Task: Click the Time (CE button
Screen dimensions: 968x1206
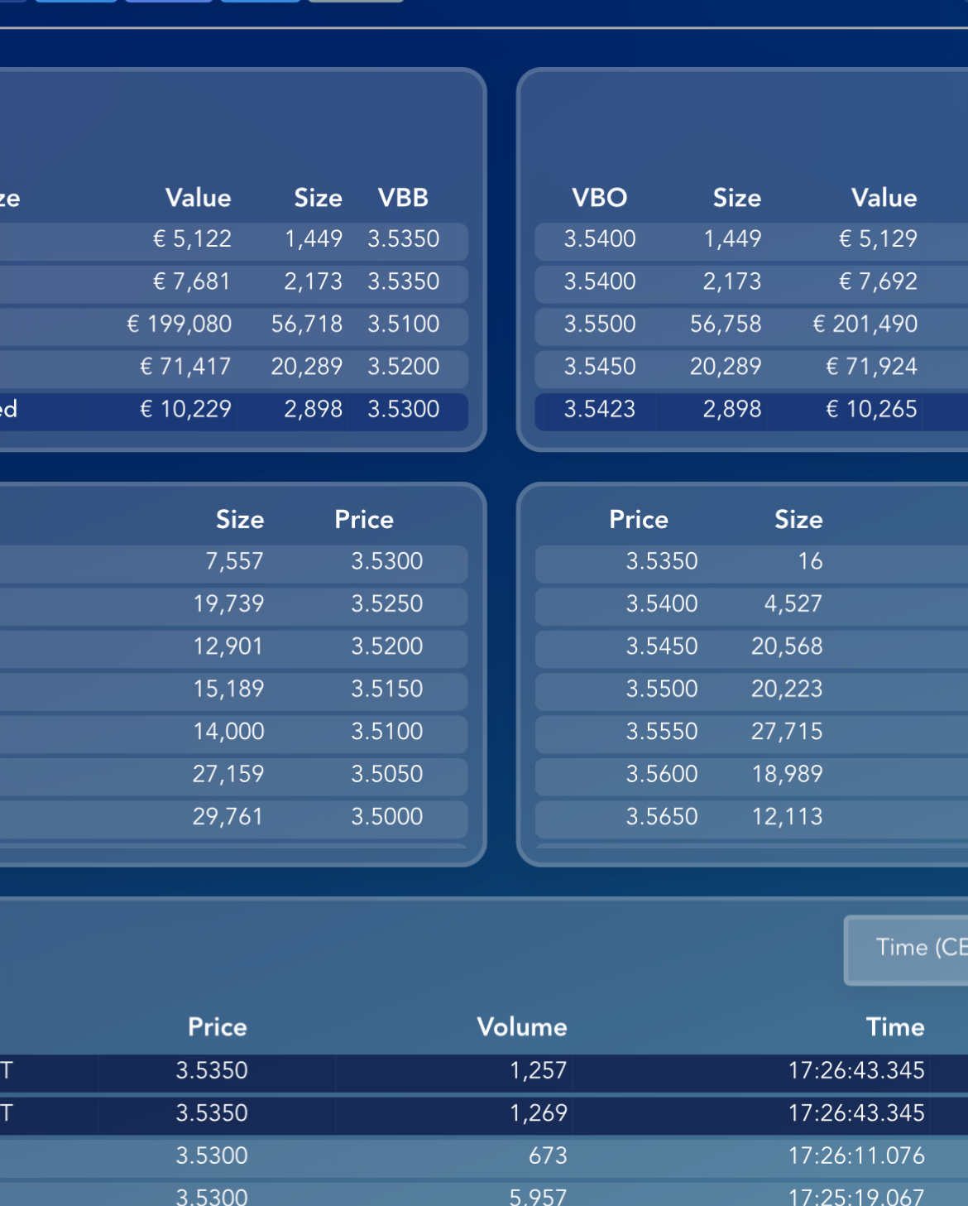Action: pyautogui.click(x=907, y=949)
